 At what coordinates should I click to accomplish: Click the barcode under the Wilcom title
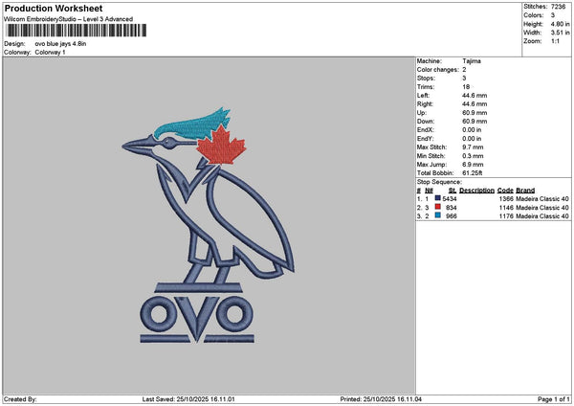click(x=77, y=31)
